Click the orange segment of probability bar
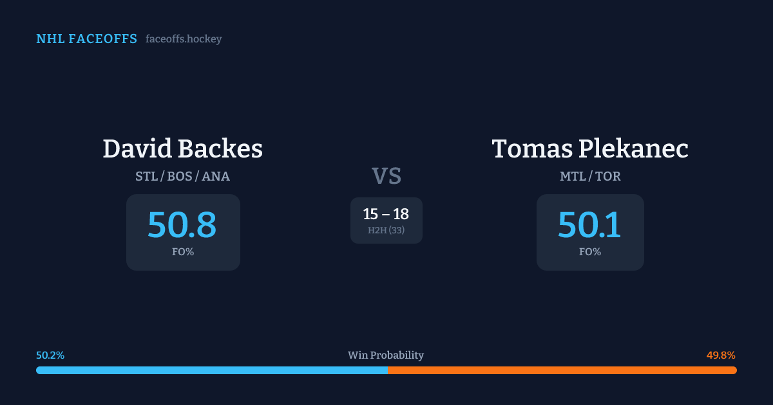Viewport: 773px width, 405px height. point(562,370)
